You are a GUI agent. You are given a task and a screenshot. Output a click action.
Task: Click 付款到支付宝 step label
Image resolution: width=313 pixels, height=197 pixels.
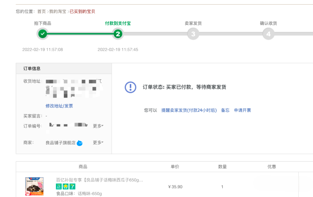[118, 24]
